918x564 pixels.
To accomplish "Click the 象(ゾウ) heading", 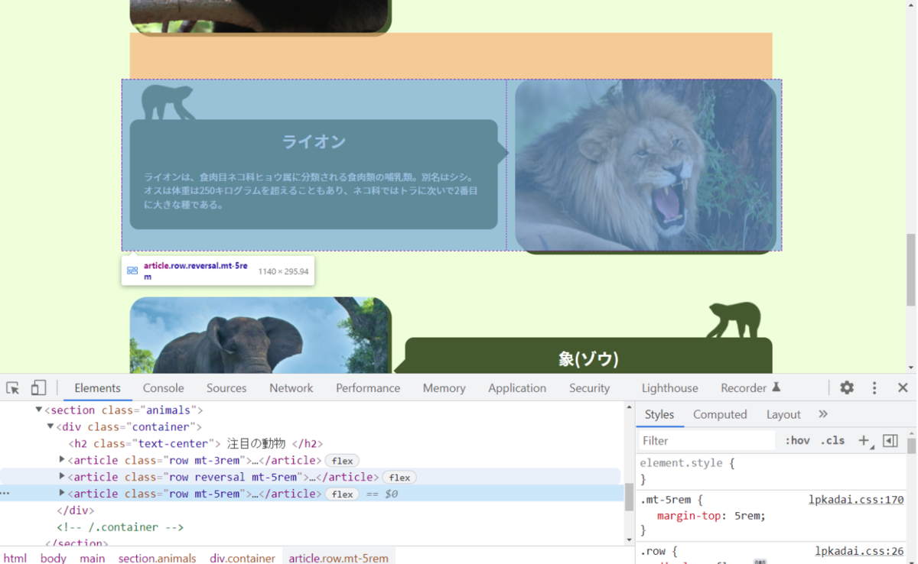I will point(588,358).
